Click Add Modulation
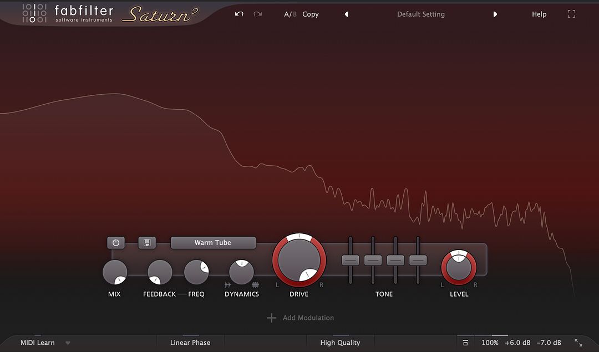This screenshot has width=599, height=352. coord(301,318)
